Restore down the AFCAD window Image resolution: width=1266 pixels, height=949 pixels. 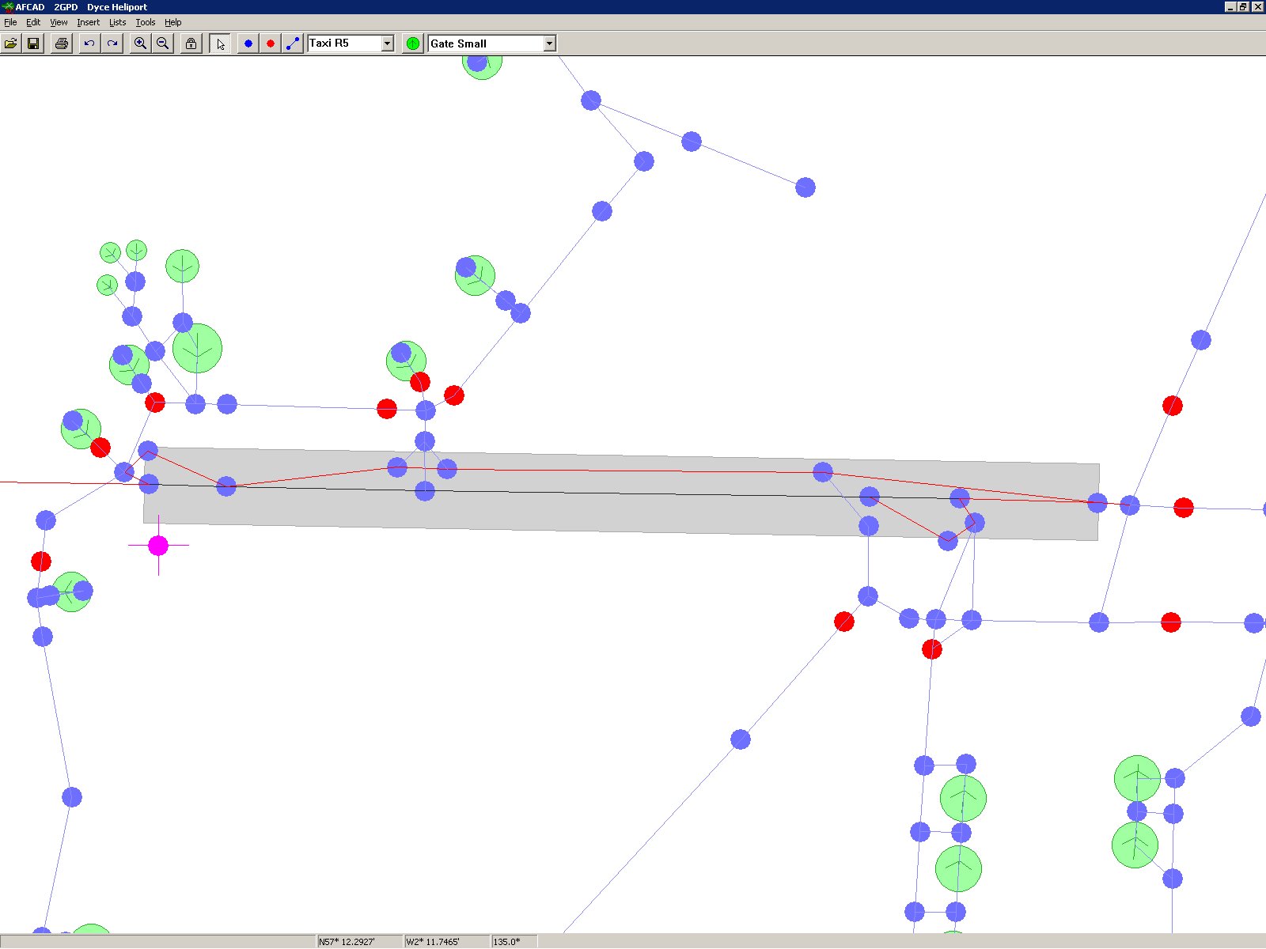pyautogui.click(x=1243, y=6)
